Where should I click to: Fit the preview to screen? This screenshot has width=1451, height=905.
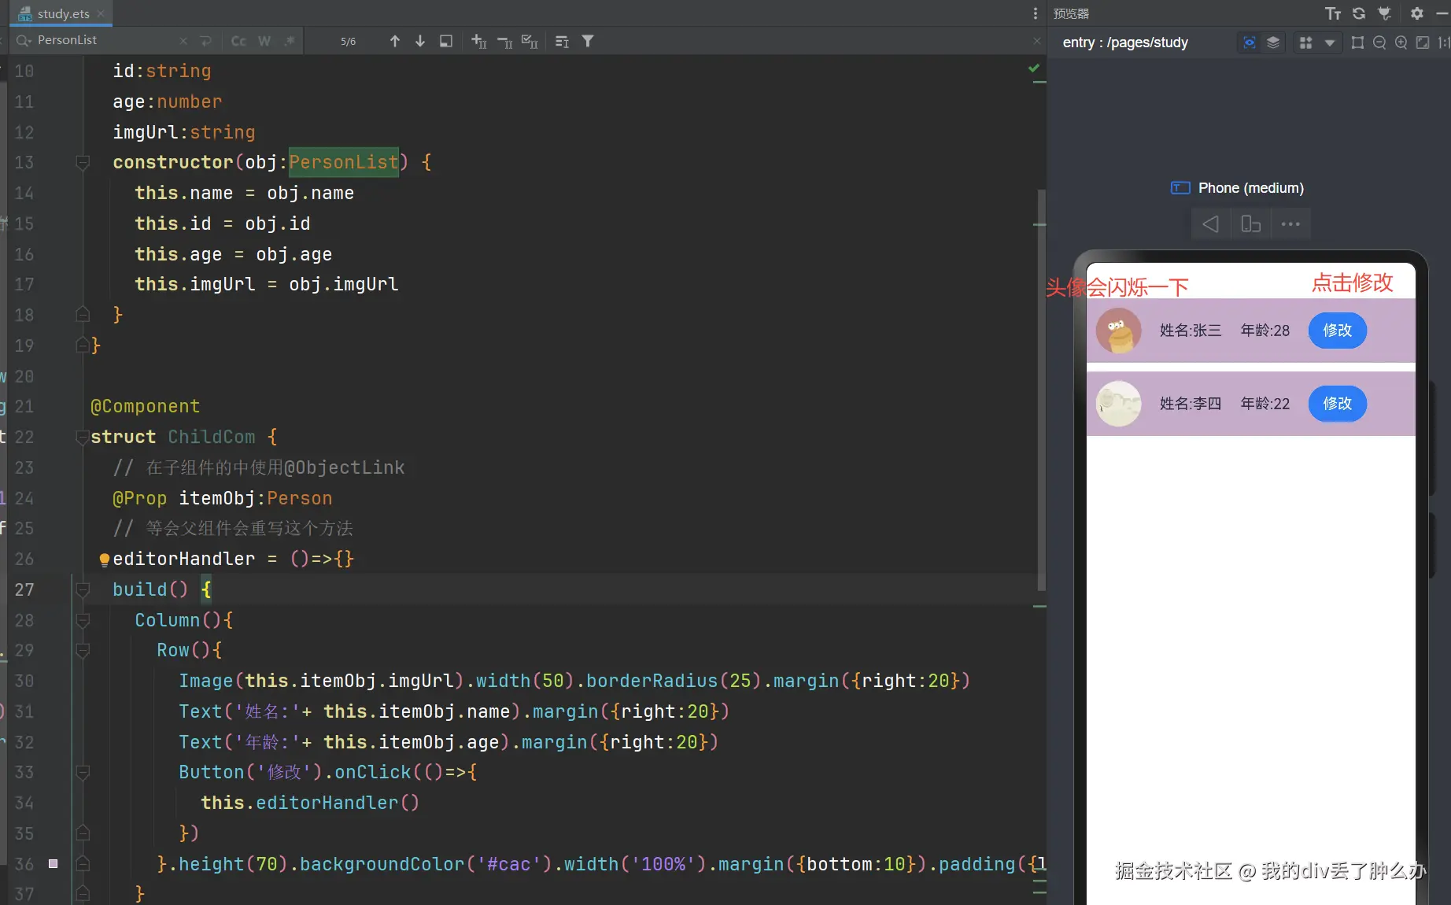coord(1423,42)
